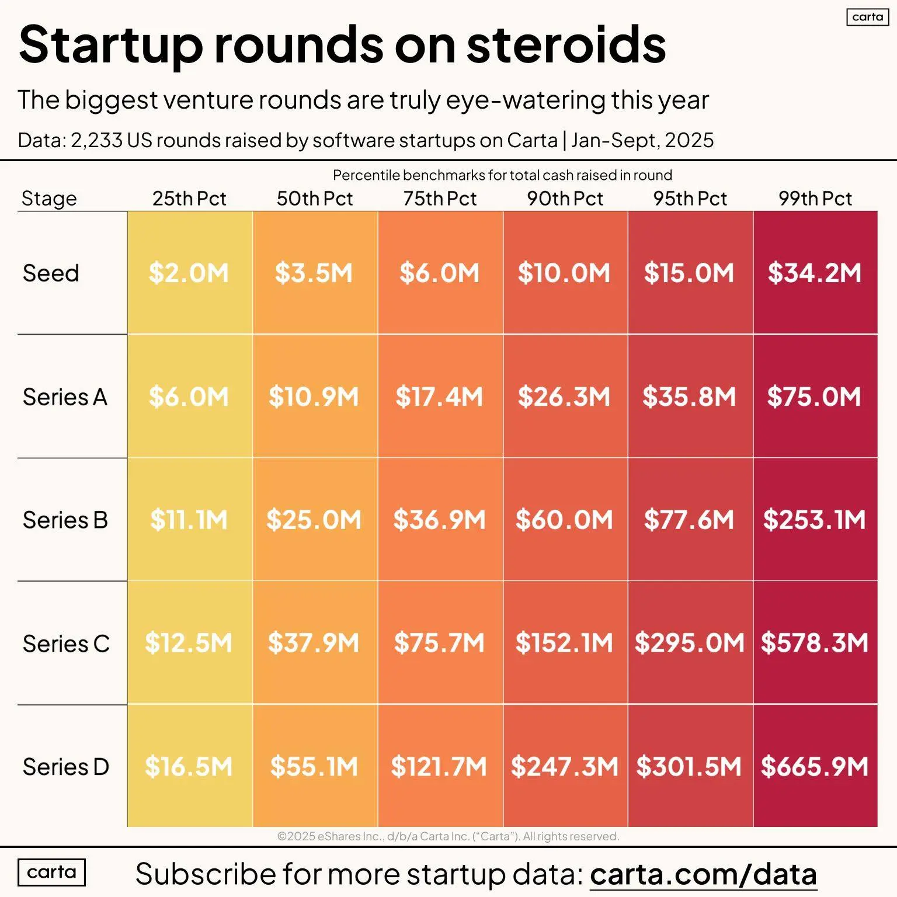Click the Series D $121.7M cell
The width and height of the screenshot is (897, 897).
click(x=439, y=766)
